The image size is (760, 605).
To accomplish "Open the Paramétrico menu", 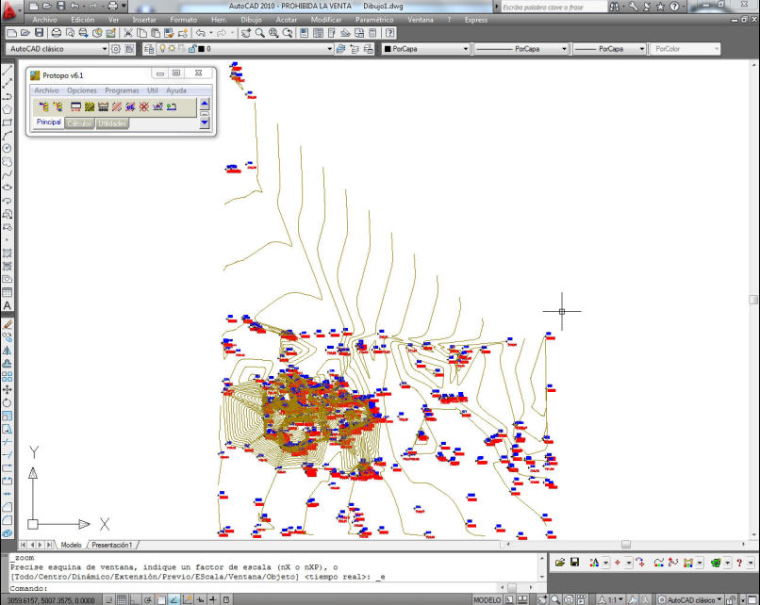I will pos(374,20).
